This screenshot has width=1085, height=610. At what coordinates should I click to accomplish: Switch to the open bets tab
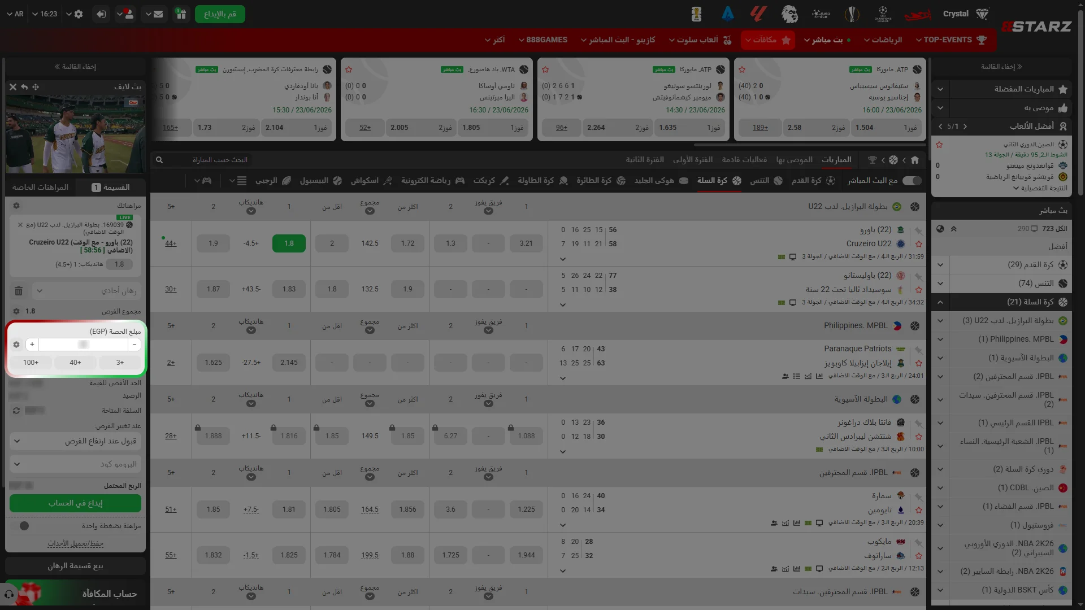pyautogui.click(x=40, y=188)
